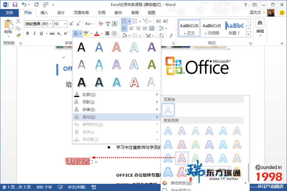Click 890 个字 word count in status bar

[44, 187]
